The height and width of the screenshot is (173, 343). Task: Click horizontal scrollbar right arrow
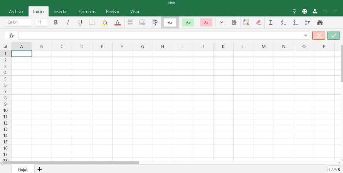pyautogui.click(x=339, y=163)
